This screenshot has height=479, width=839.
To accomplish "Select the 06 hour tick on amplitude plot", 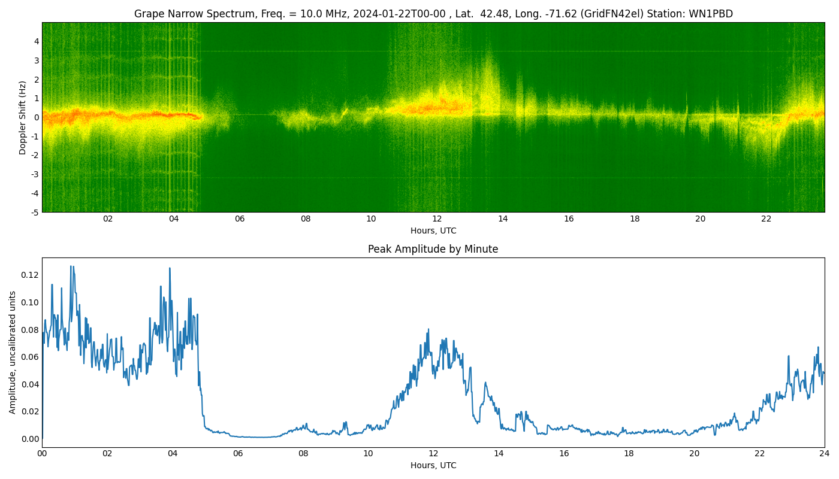I will pyautogui.click(x=238, y=453).
